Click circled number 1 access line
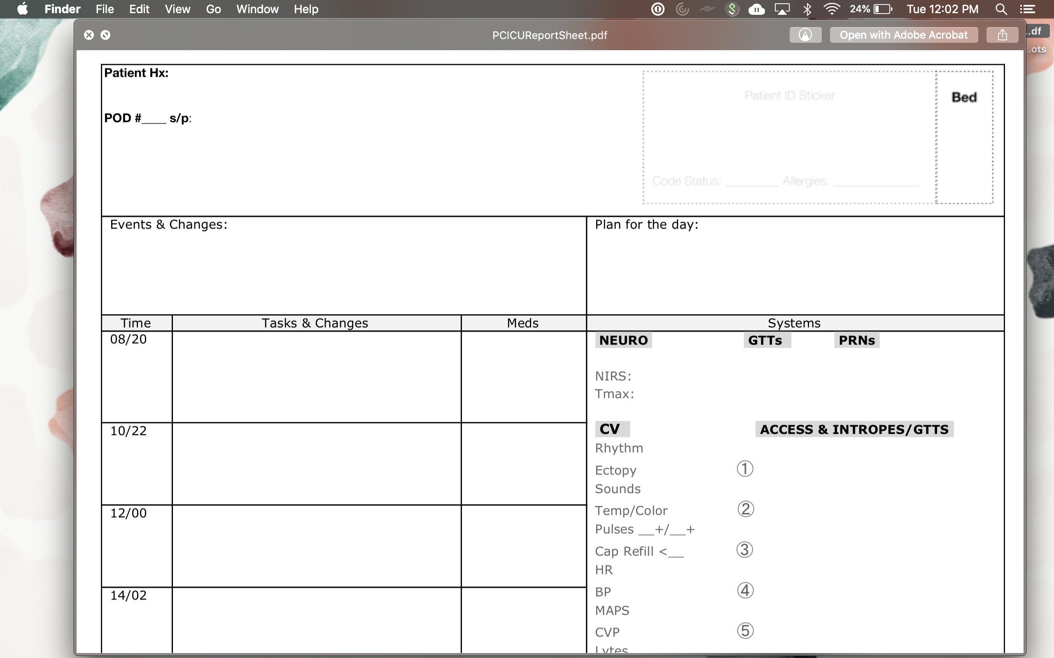Image resolution: width=1054 pixels, height=658 pixels. click(x=745, y=469)
